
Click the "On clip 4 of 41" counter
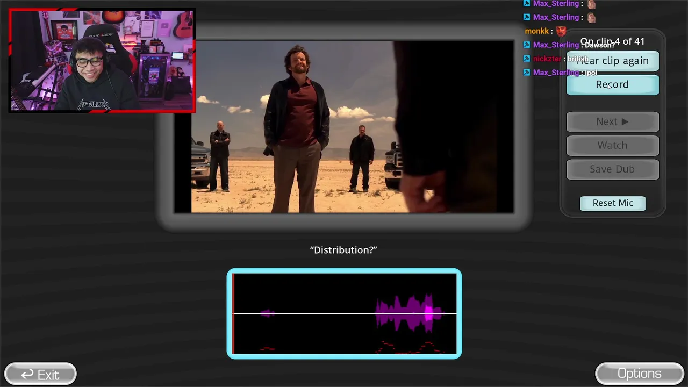tap(613, 41)
